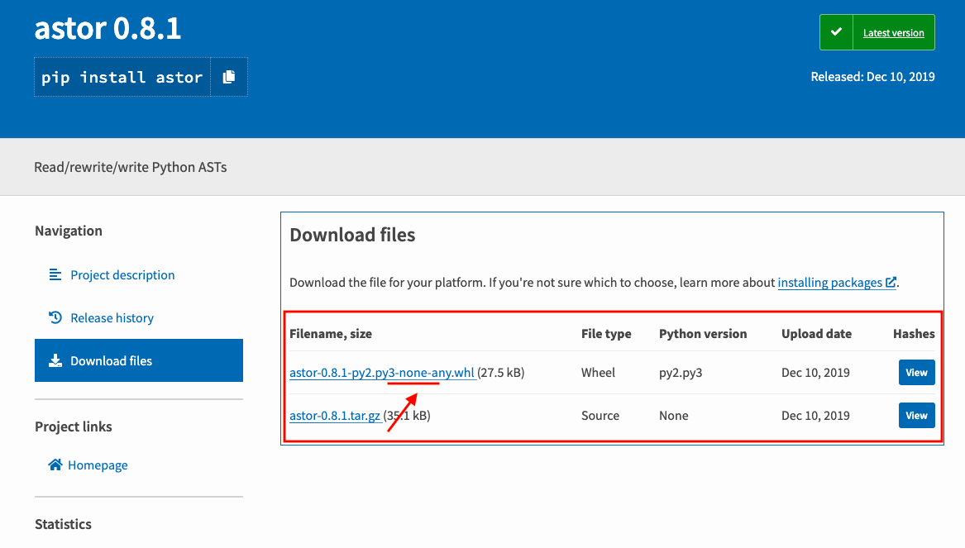Image resolution: width=965 pixels, height=548 pixels.
Task: Download astor-0.8.1.tar.gz source file
Action: [335, 416]
